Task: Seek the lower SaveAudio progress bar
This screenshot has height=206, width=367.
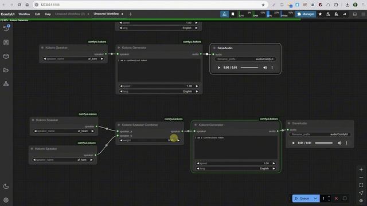Action: [324, 143]
